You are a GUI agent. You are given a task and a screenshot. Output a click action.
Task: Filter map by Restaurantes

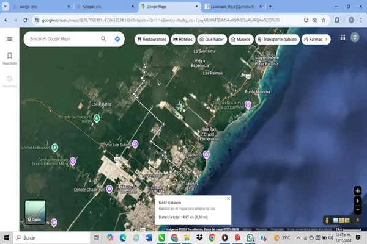click(151, 39)
